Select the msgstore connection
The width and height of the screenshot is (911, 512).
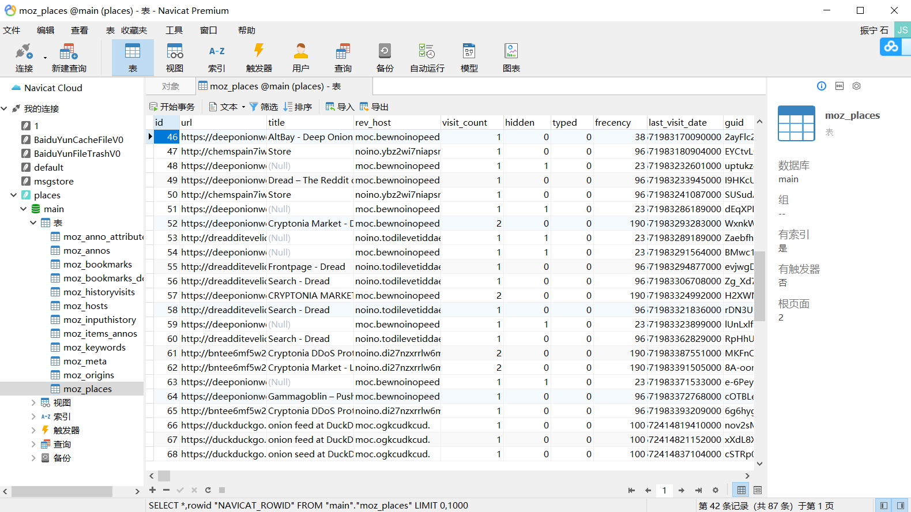(x=54, y=181)
